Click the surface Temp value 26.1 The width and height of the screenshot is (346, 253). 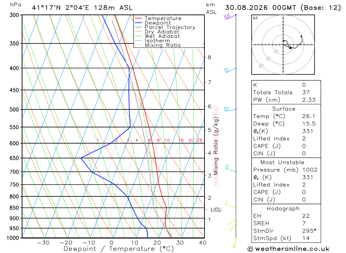309,116
